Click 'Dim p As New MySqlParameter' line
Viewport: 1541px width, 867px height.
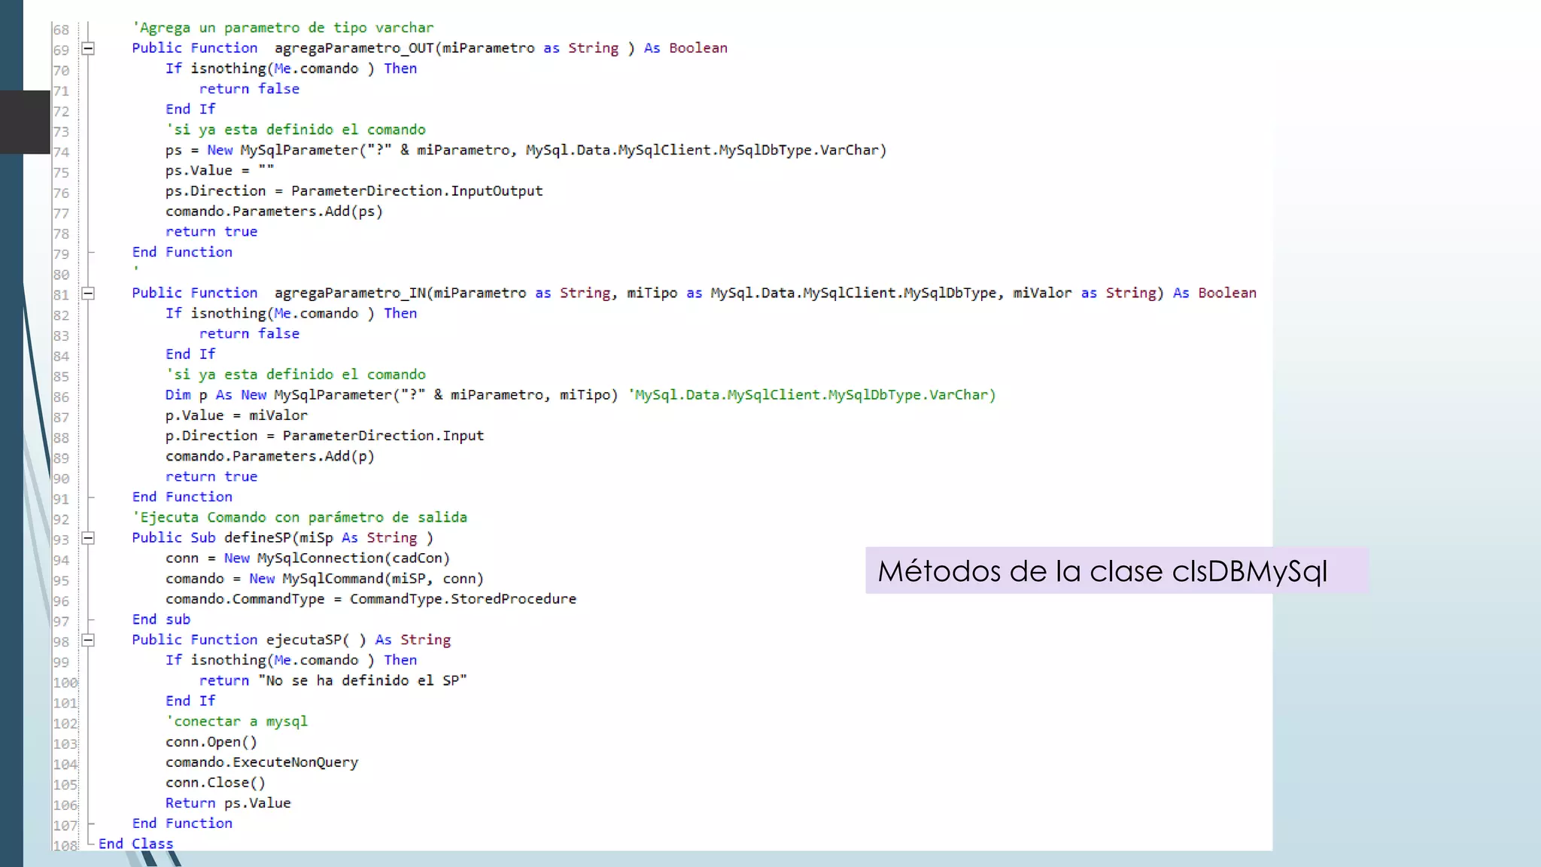coord(580,395)
